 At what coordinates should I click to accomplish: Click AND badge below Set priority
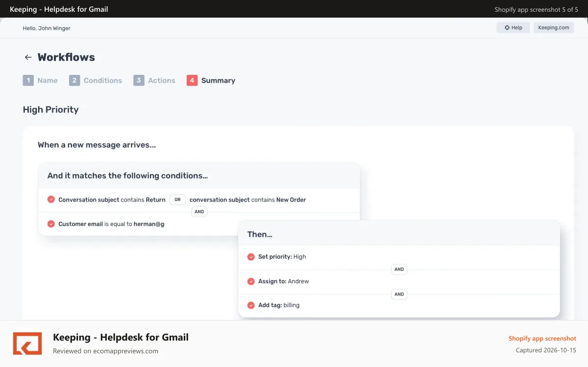[399, 269]
